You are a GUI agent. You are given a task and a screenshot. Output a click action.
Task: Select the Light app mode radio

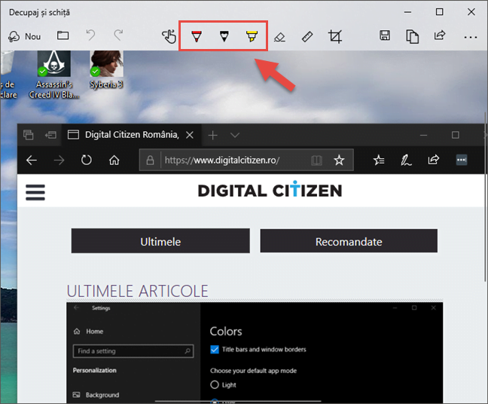pyautogui.click(x=215, y=384)
